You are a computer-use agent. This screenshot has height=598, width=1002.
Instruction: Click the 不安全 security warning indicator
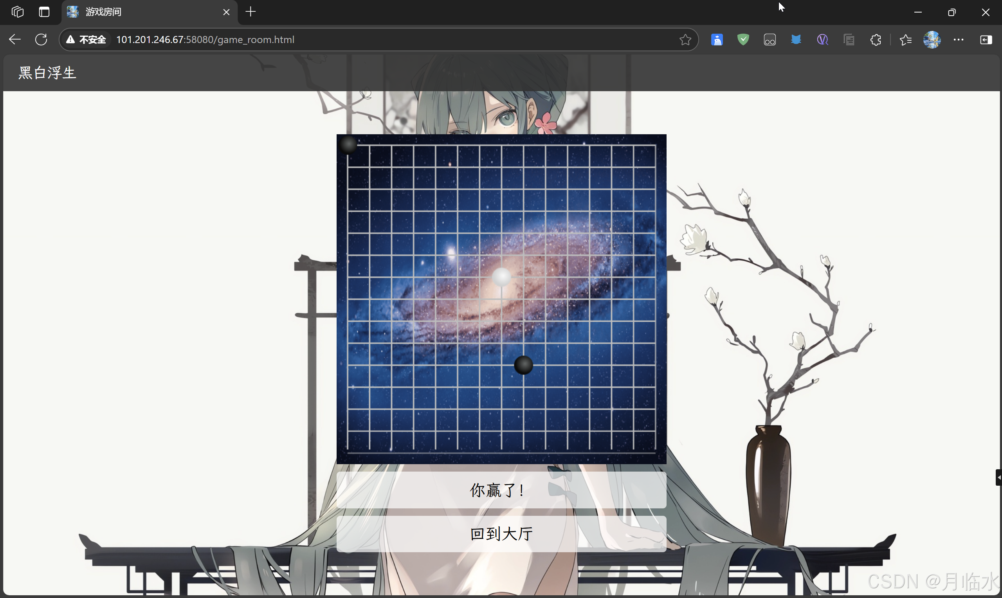click(x=87, y=40)
